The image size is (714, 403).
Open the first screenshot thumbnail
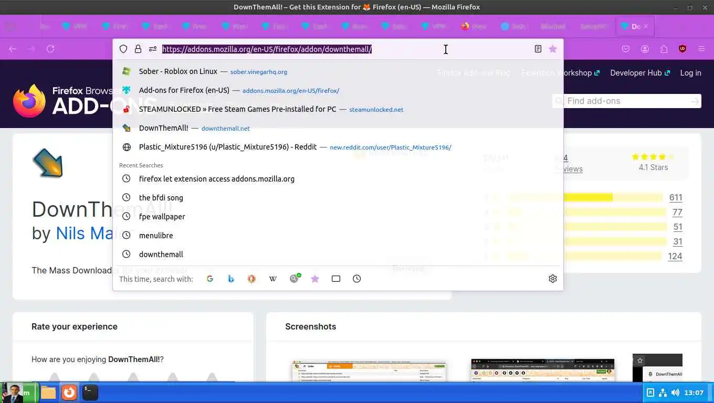pos(369,370)
